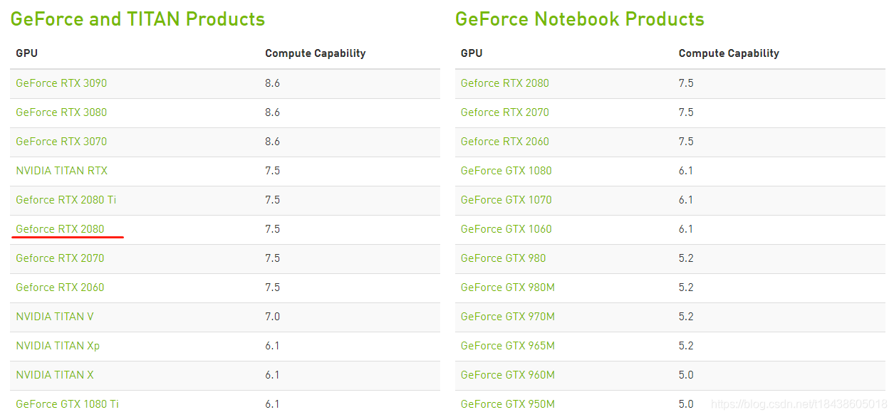Open the desktop Geforce RTX 2070 link
The width and height of the screenshot is (894, 417).
coord(60,258)
